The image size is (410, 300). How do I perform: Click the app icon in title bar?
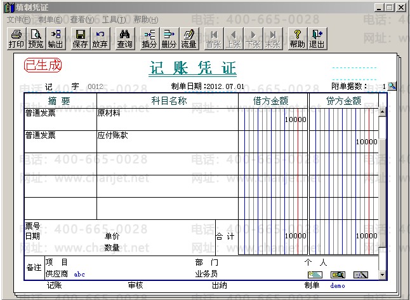[x=9, y=8]
